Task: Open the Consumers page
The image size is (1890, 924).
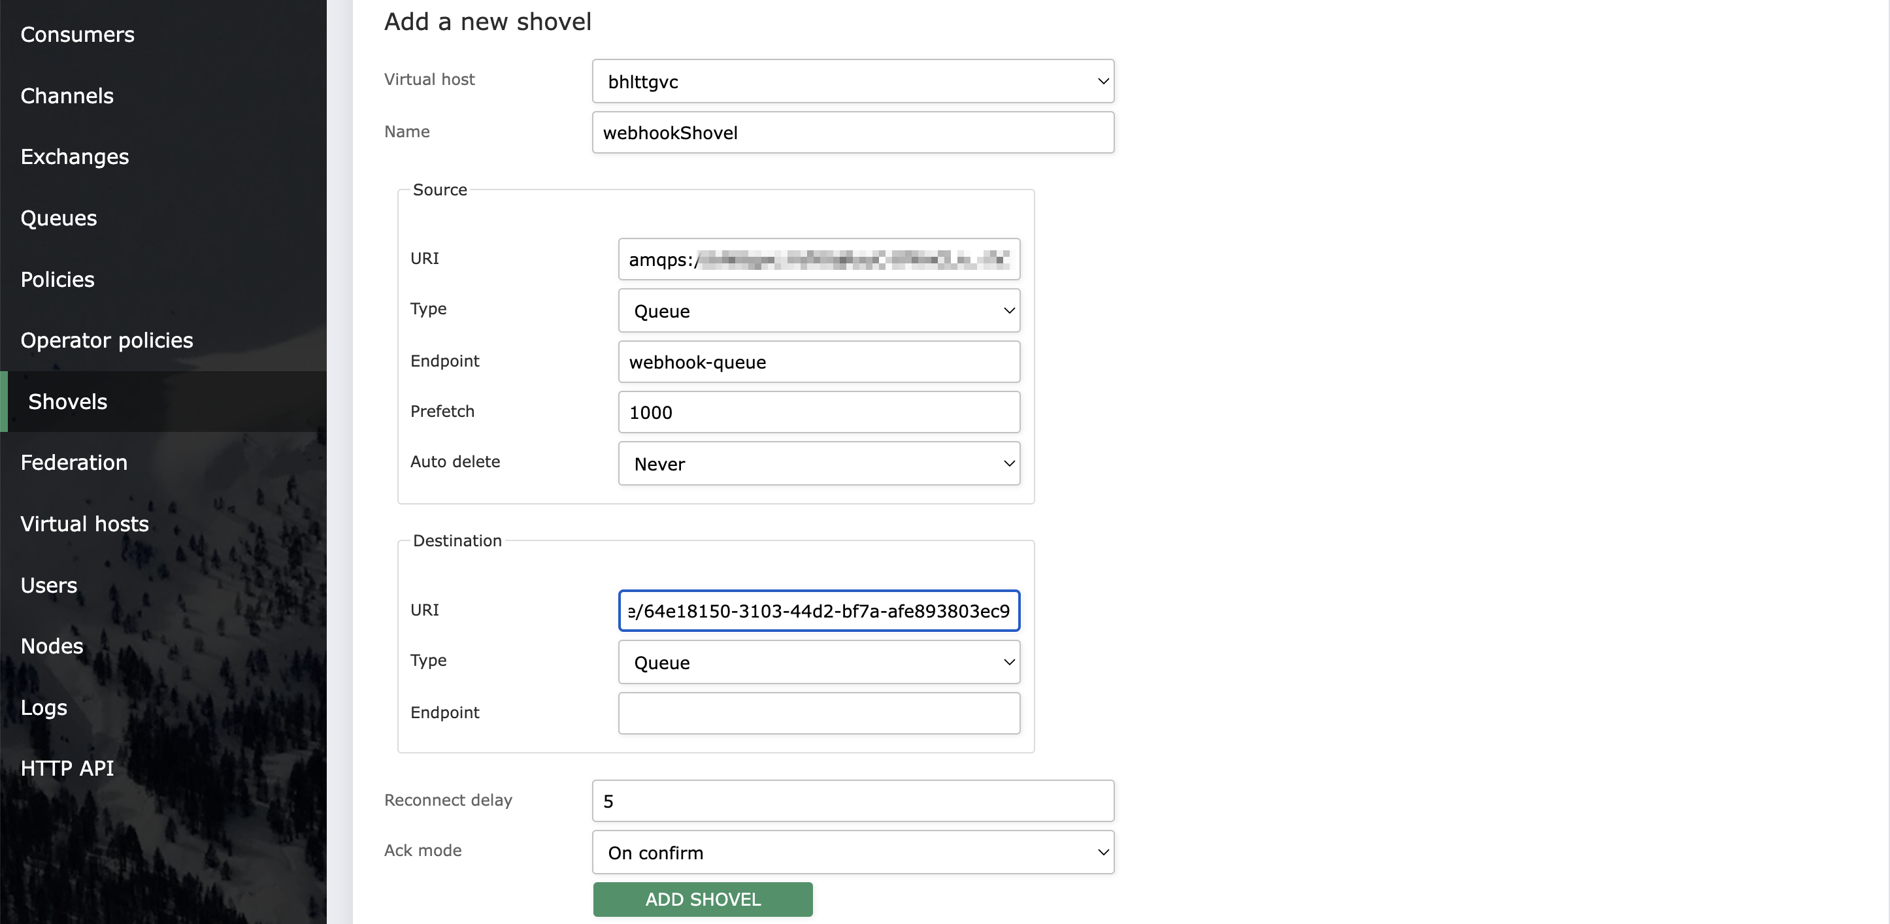Action: click(77, 34)
